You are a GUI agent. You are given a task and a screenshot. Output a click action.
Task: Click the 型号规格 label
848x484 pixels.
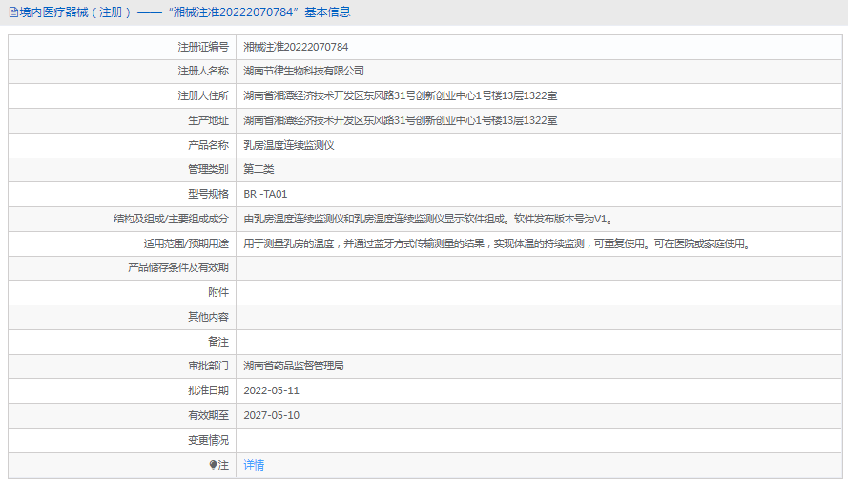(x=208, y=194)
